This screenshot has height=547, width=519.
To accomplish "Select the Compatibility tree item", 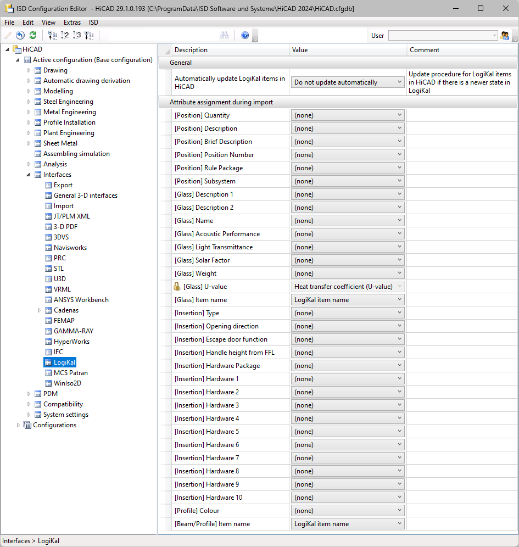I will pos(63,404).
